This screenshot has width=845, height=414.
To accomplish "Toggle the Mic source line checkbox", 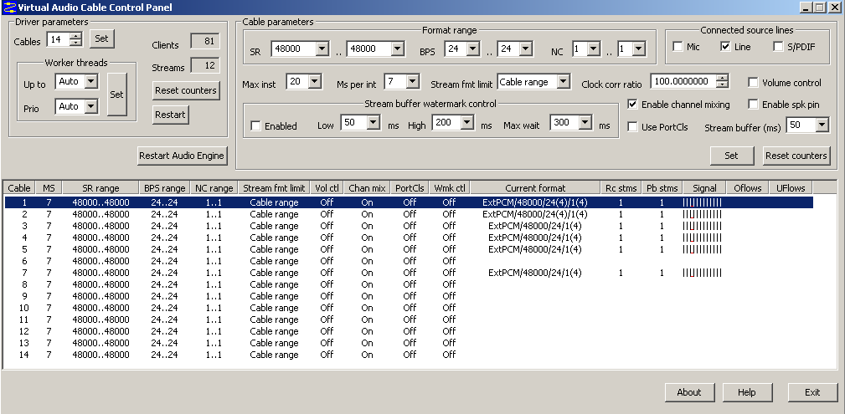I will (678, 47).
